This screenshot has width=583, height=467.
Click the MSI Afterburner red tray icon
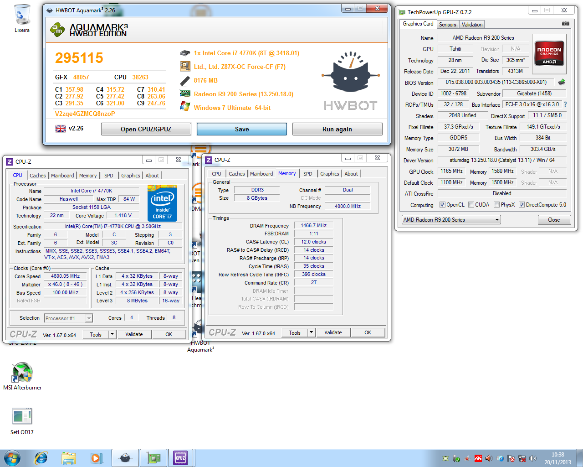(478, 458)
